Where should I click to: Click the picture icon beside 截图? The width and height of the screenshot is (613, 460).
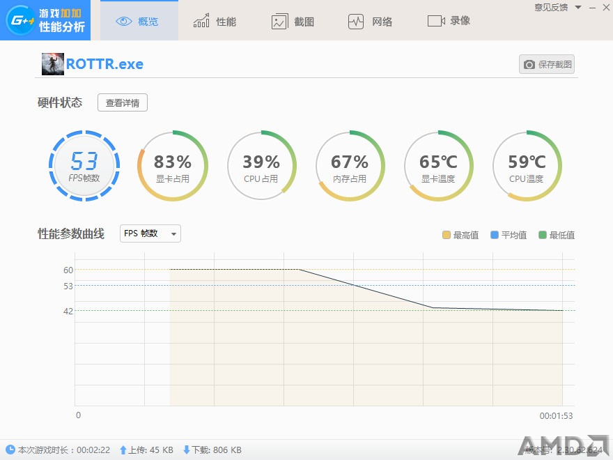pyautogui.click(x=279, y=22)
